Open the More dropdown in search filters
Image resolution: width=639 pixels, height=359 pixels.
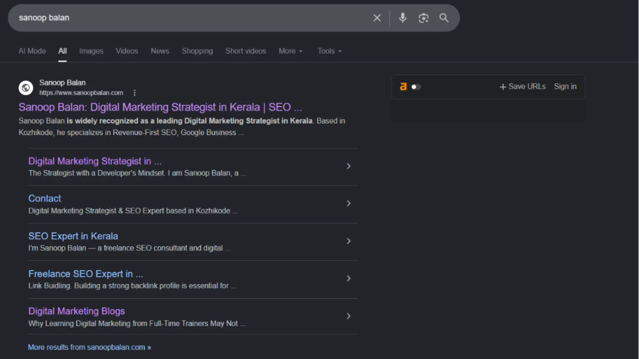(291, 51)
